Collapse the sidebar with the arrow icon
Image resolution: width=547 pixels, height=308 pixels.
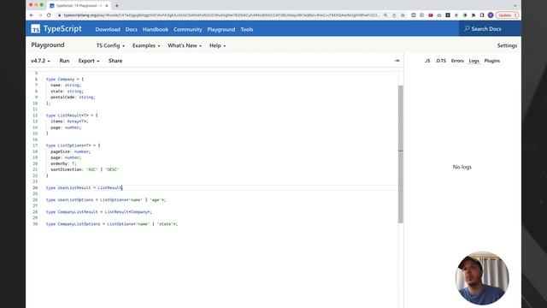(x=397, y=61)
